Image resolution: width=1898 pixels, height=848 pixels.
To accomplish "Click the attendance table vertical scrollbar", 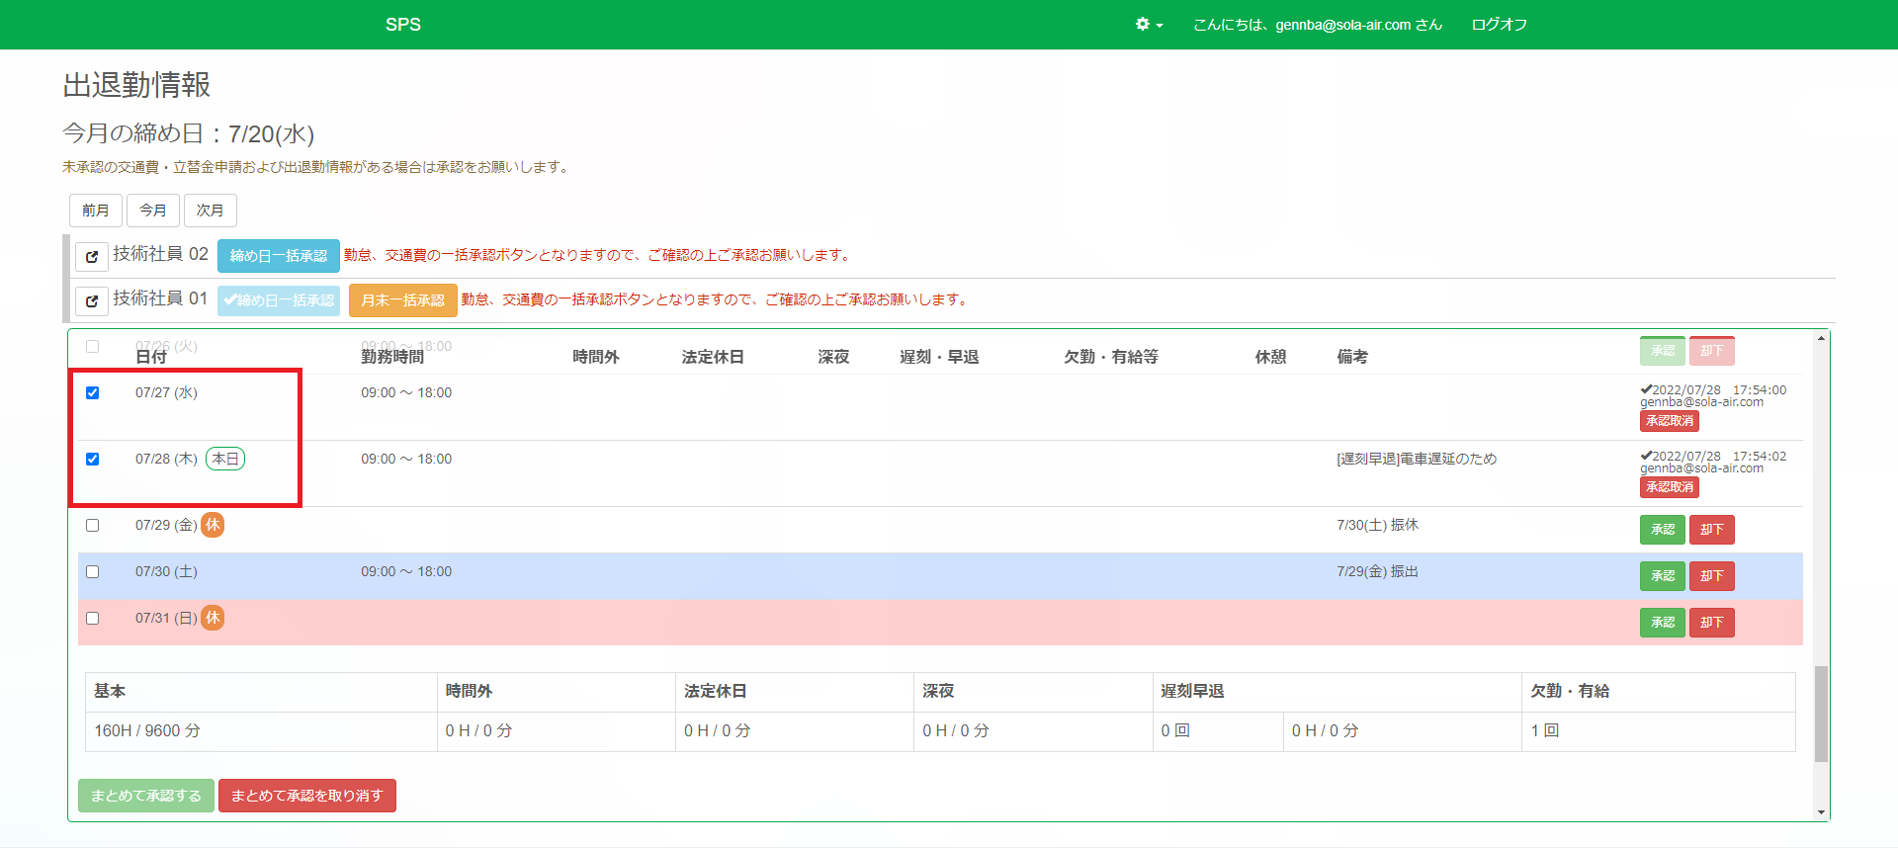I will (1821, 712).
